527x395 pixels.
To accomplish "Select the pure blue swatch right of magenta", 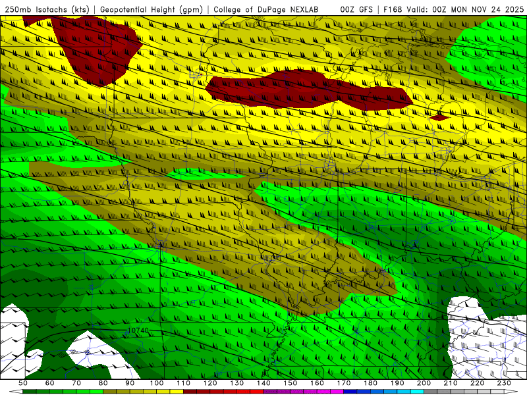I will click(x=350, y=391).
